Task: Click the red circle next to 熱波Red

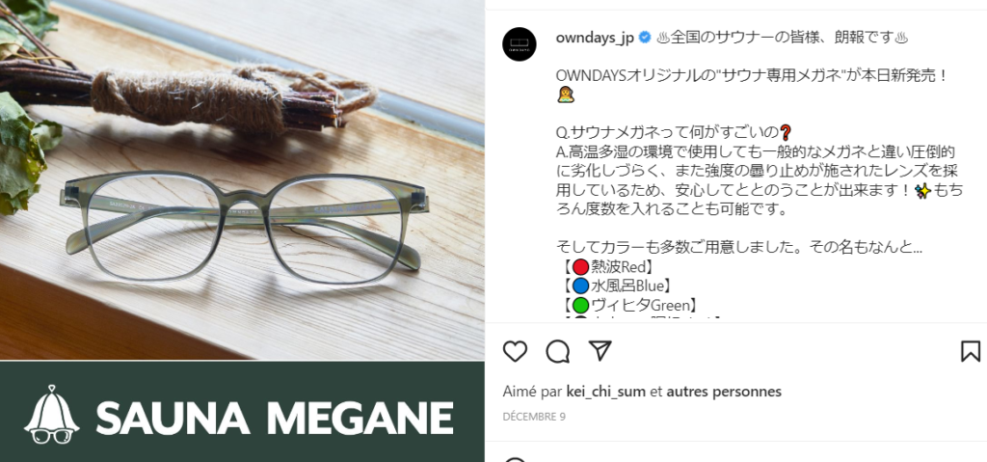Action: pyautogui.click(x=581, y=267)
